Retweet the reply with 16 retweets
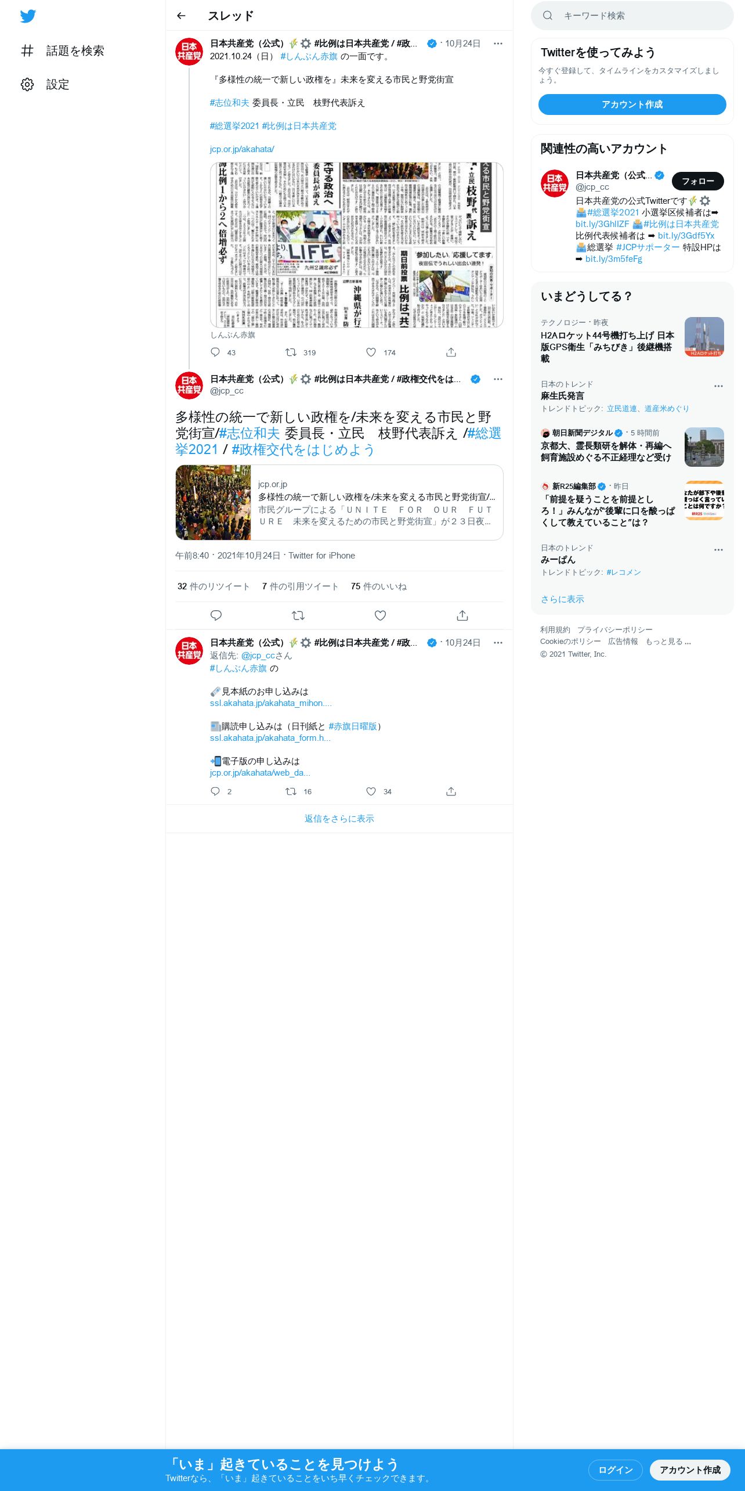Image resolution: width=745 pixels, height=1491 pixels. tap(291, 791)
